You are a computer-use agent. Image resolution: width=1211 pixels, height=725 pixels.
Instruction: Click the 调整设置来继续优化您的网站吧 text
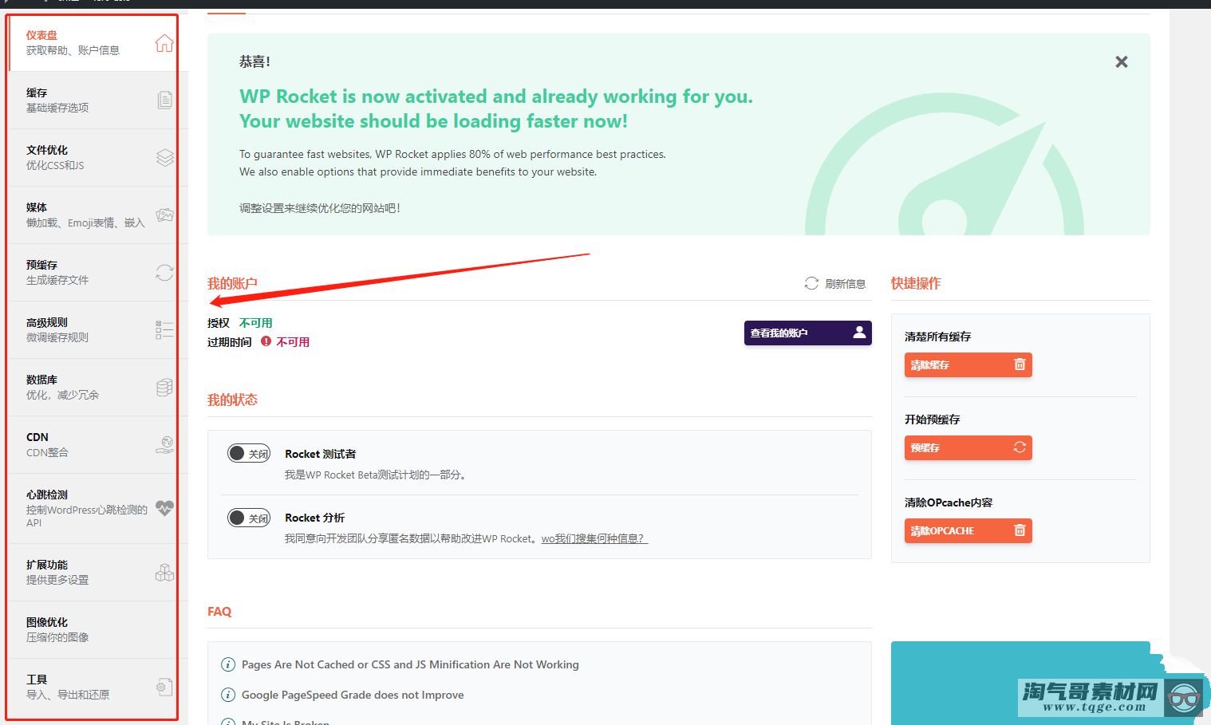320,208
